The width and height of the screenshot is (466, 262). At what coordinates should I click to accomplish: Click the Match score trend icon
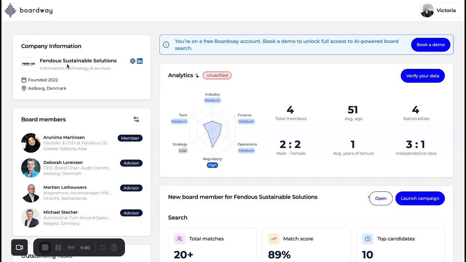tap(273, 239)
